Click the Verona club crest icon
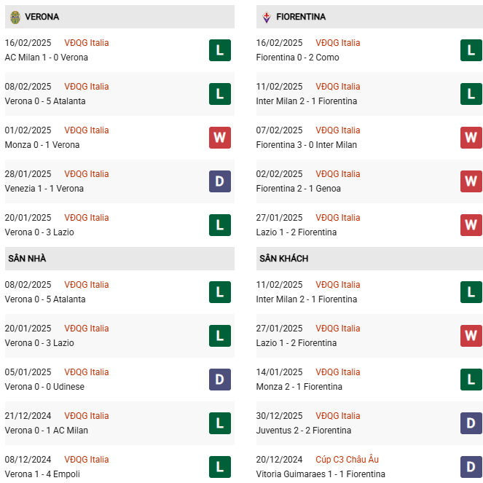Image resolution: width=483 pixels, height=483 pixels. point(15,16)
